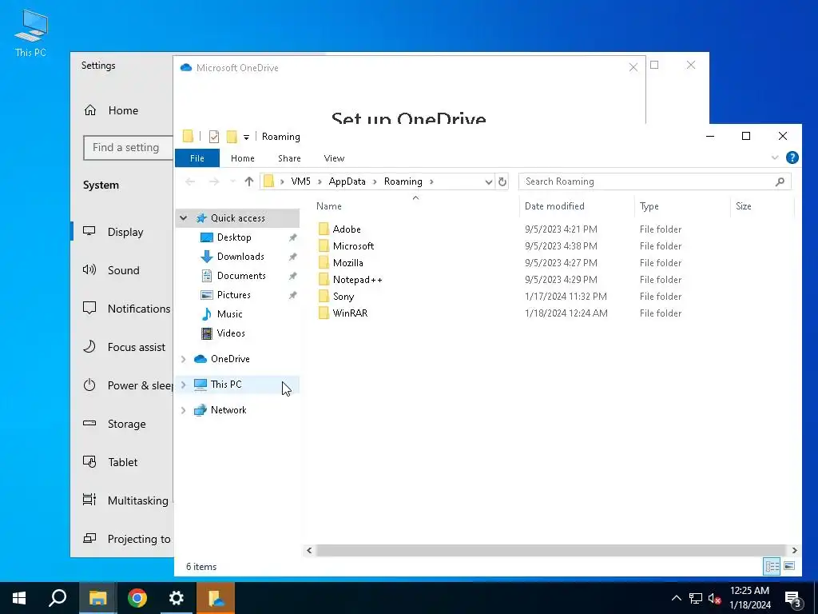Switch to large icons view layout icon

789,566
